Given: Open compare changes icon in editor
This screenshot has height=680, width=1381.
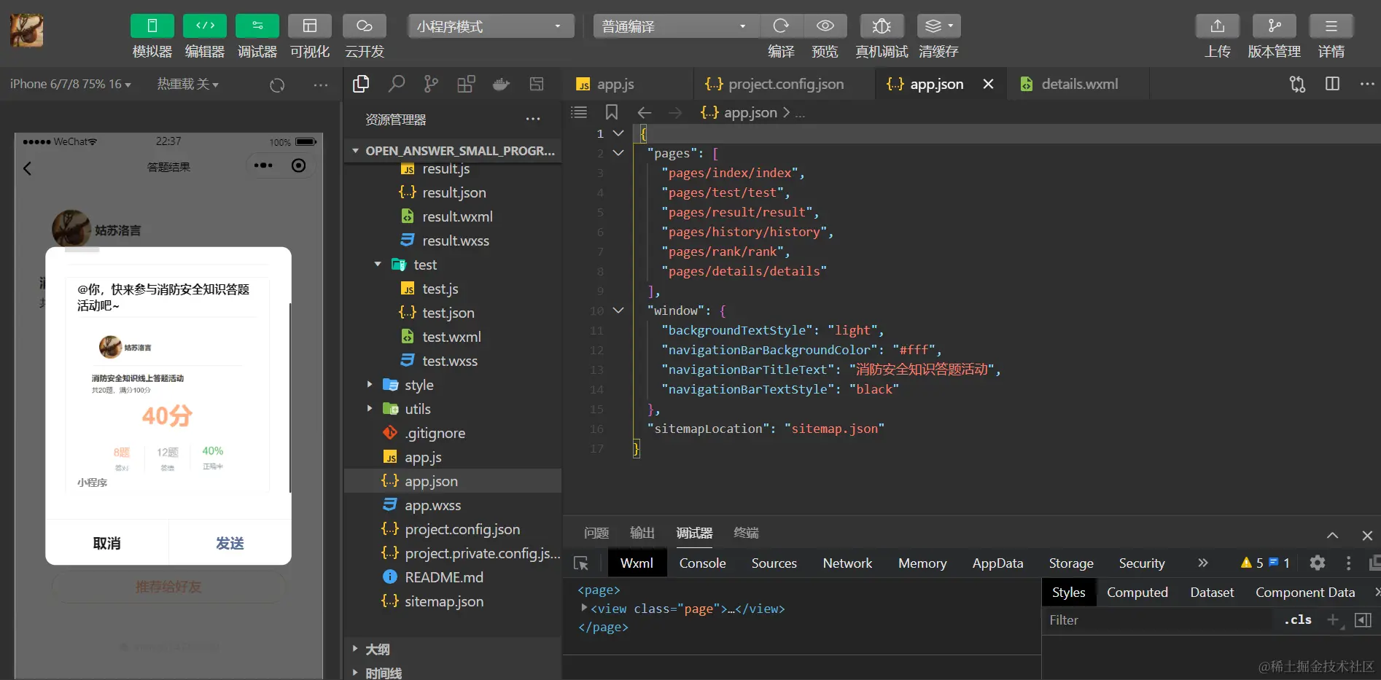Looking at the screenshot, I should coord(1297,84).
